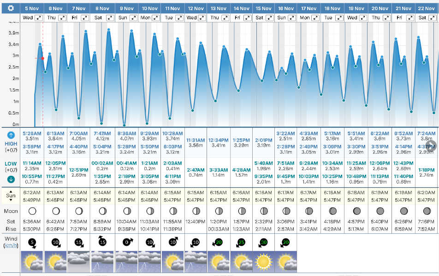Viewport: 439px width, 276px height.
Task: Click the red current-time marker dot
Action: (43, 58)
